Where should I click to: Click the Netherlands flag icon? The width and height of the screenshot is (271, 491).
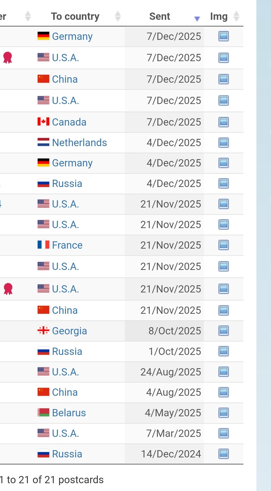(x=43, y=142)
